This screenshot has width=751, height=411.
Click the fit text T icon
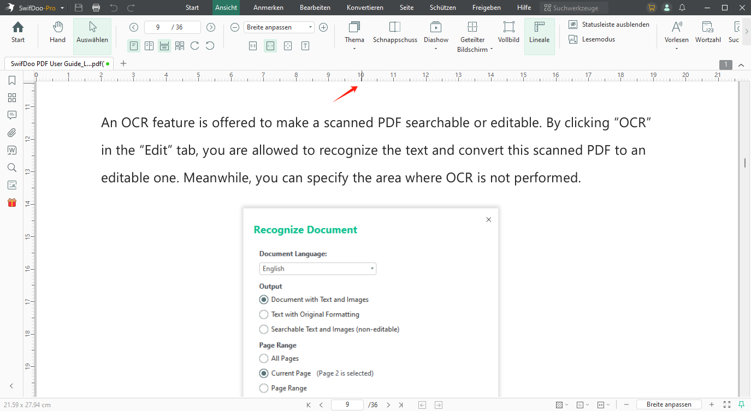305,46
